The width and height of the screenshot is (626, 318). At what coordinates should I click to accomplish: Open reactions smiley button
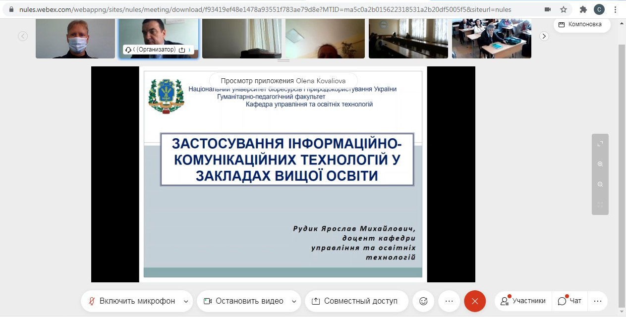click(423, 301)
